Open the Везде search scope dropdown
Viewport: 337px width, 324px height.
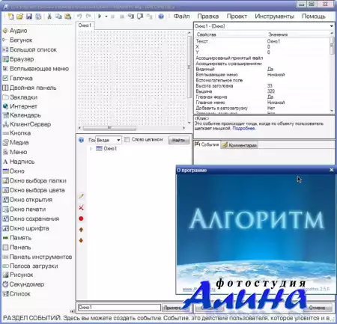(118, 140)
